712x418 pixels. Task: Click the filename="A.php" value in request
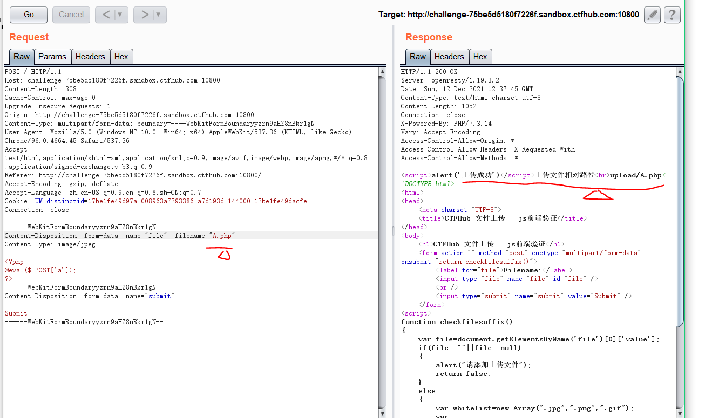click(x=222, y=236)
